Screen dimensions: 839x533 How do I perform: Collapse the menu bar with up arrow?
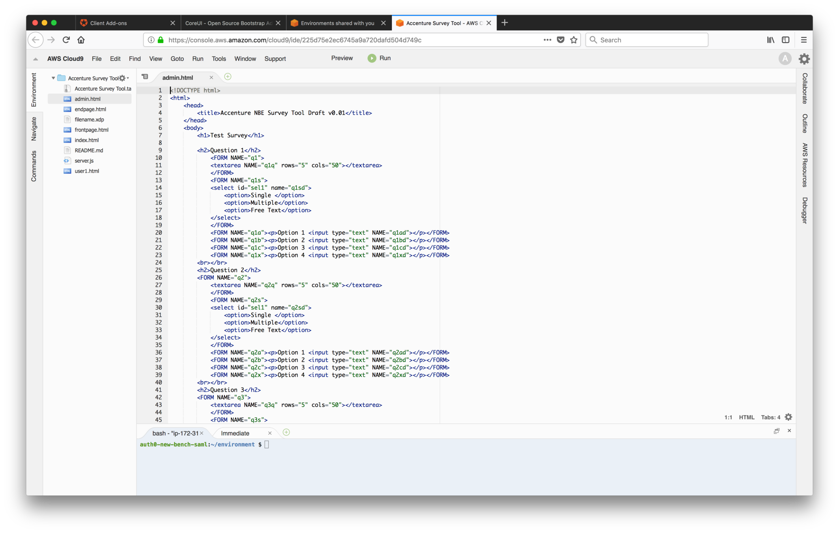point(36,59)
